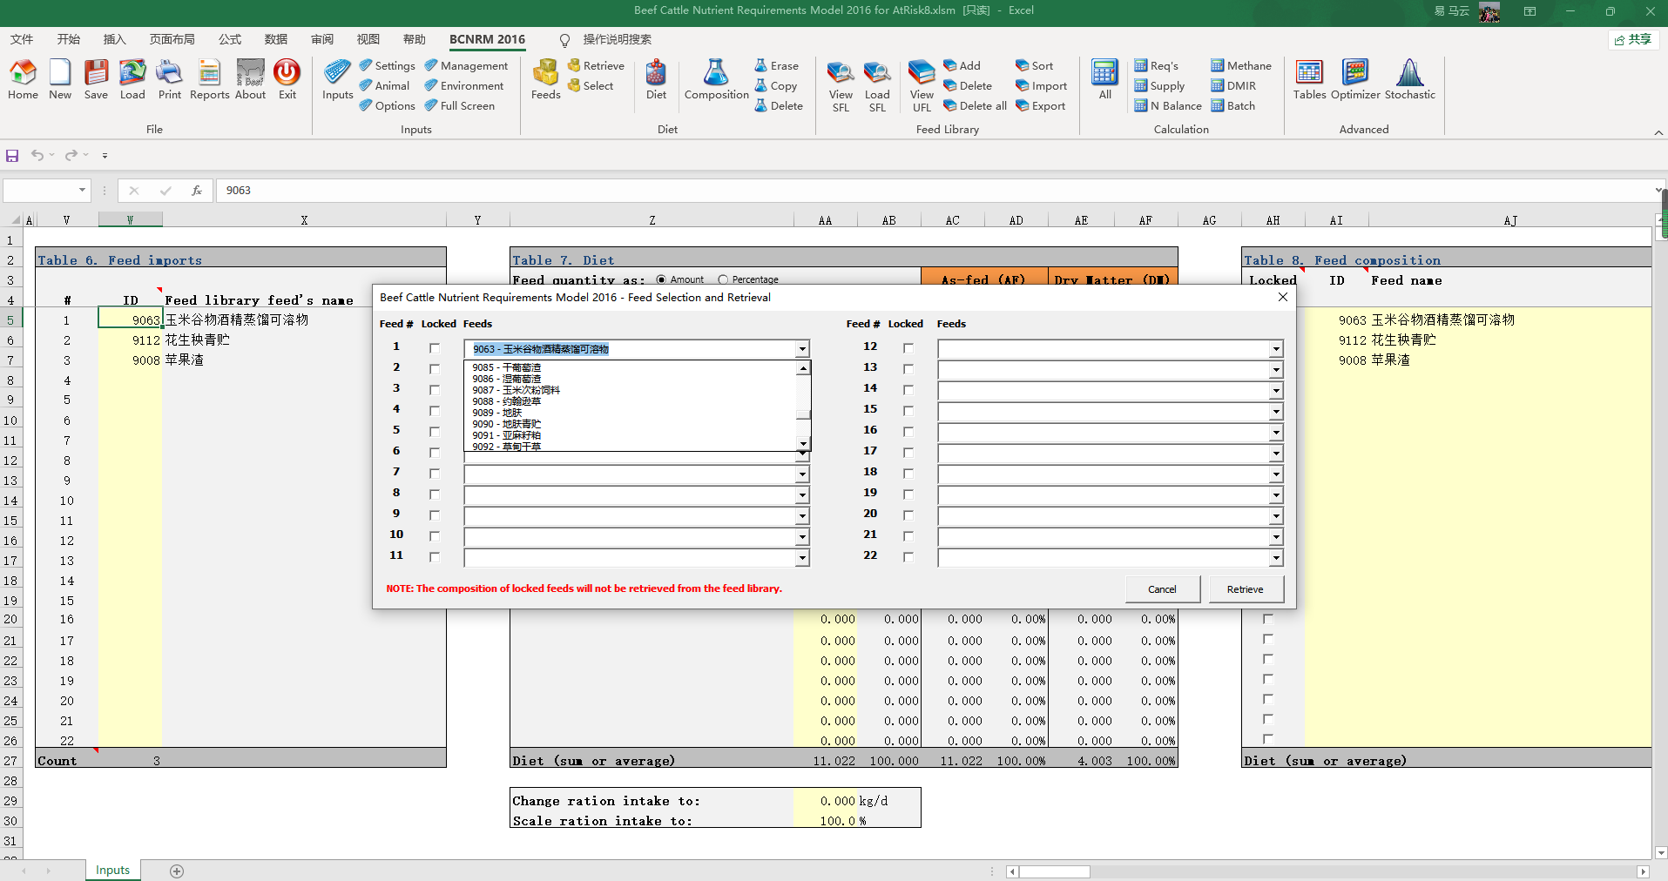Click Delete all in Feed Library
Screen dimensions: 1668x881
pyautogui.click(x=976, y=105)
